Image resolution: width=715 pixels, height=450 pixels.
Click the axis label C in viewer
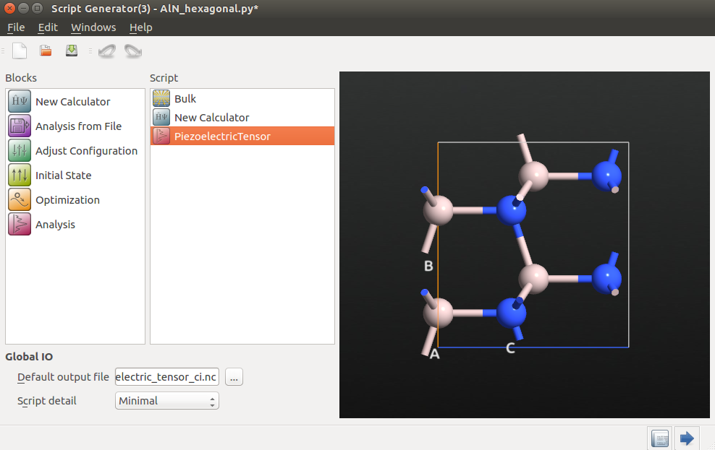(510, 348)
